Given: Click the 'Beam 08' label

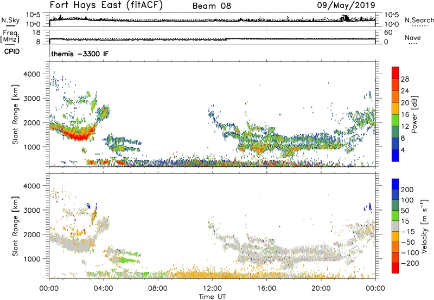Looking at the screenshot, I should tap(212, 6).
